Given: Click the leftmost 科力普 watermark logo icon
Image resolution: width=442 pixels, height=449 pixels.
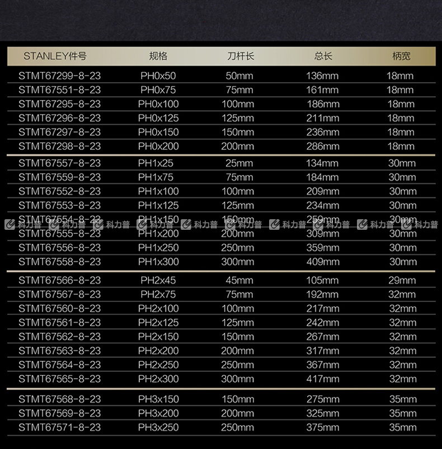Looking at the screenshot, I should (x=10, y=225).
